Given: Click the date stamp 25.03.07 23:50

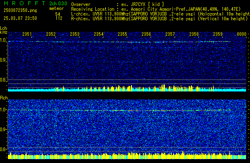Looking at the screenshot, I should 20,18.
